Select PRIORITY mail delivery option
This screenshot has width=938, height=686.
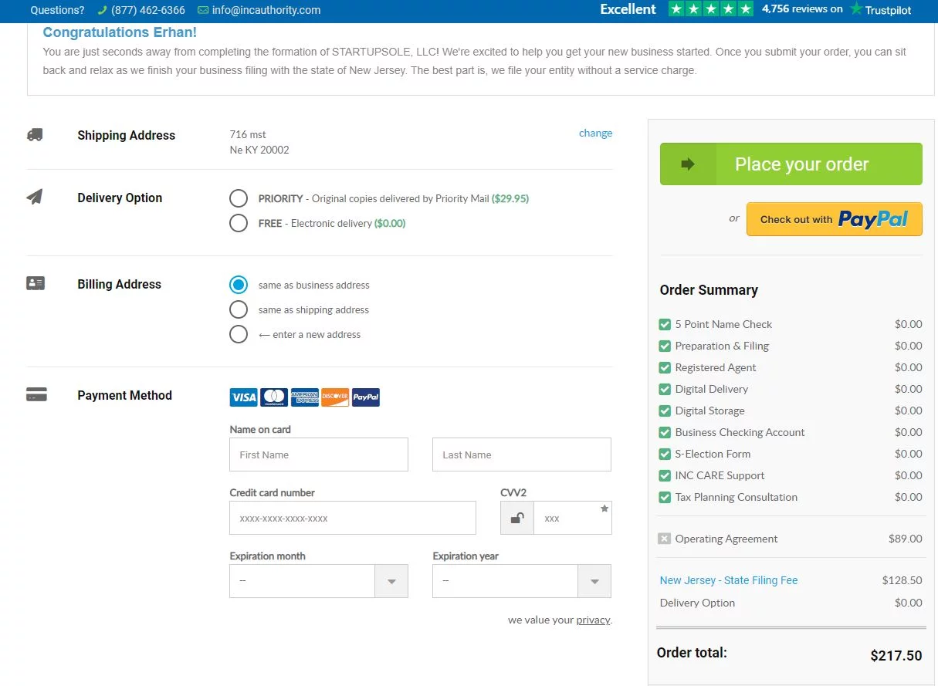(239, 198)
